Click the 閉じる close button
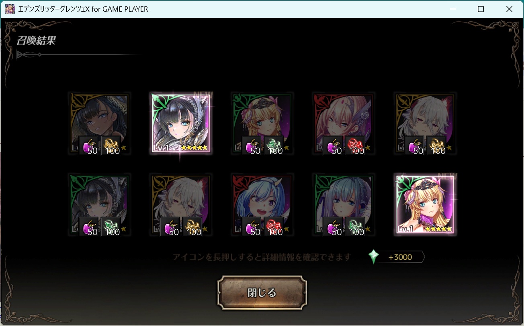The image size is (524, 326). (x=262, y=293)
